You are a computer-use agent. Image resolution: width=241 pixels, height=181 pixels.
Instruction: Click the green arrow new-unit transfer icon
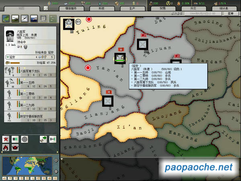click(x=43, y=139)
